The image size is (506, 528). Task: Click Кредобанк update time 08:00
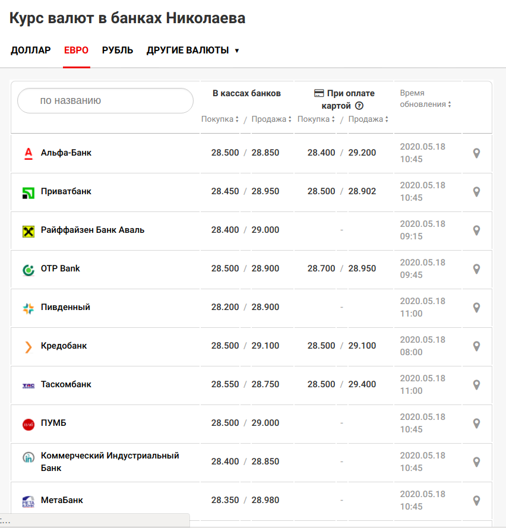click(x=411, y=352)
